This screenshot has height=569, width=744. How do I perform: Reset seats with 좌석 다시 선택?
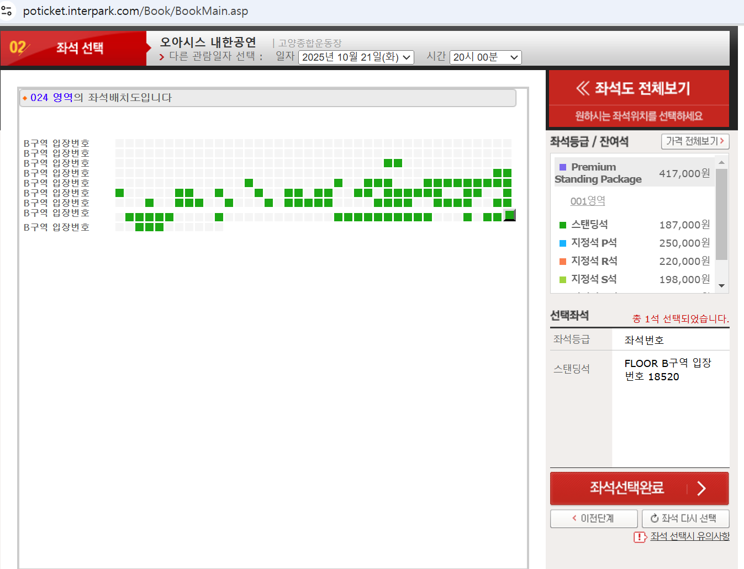685,518
